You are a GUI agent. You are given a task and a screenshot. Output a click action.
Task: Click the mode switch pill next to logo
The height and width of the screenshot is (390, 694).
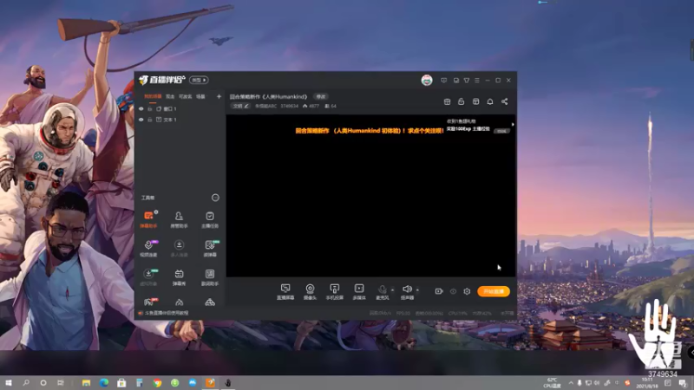[199, 80]
